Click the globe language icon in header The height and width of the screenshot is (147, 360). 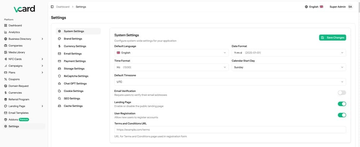[306, 7]
